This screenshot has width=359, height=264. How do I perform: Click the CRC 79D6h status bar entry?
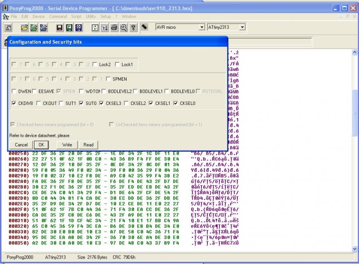click(x=124, y=257)
